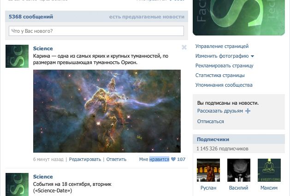Click the 'Вы подписаны на новости.' text

point(228,103)
